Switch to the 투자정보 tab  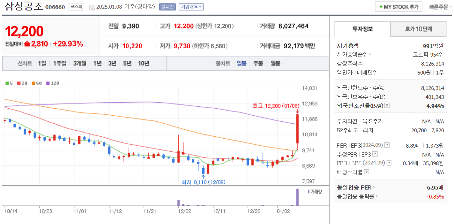363,29
